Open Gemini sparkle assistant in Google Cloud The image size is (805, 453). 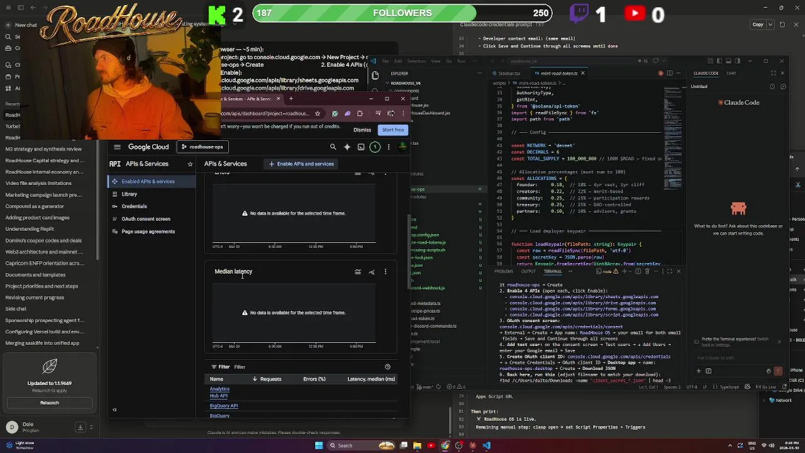(x=347, y=147)
